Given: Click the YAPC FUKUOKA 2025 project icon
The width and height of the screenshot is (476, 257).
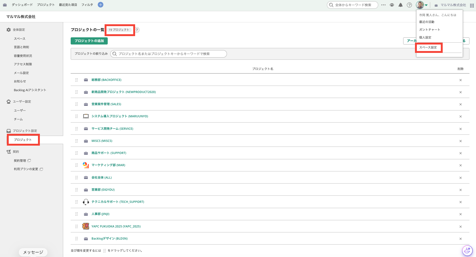Looking at the screenshot, I should pyautogui.click(x=86, y=226).
